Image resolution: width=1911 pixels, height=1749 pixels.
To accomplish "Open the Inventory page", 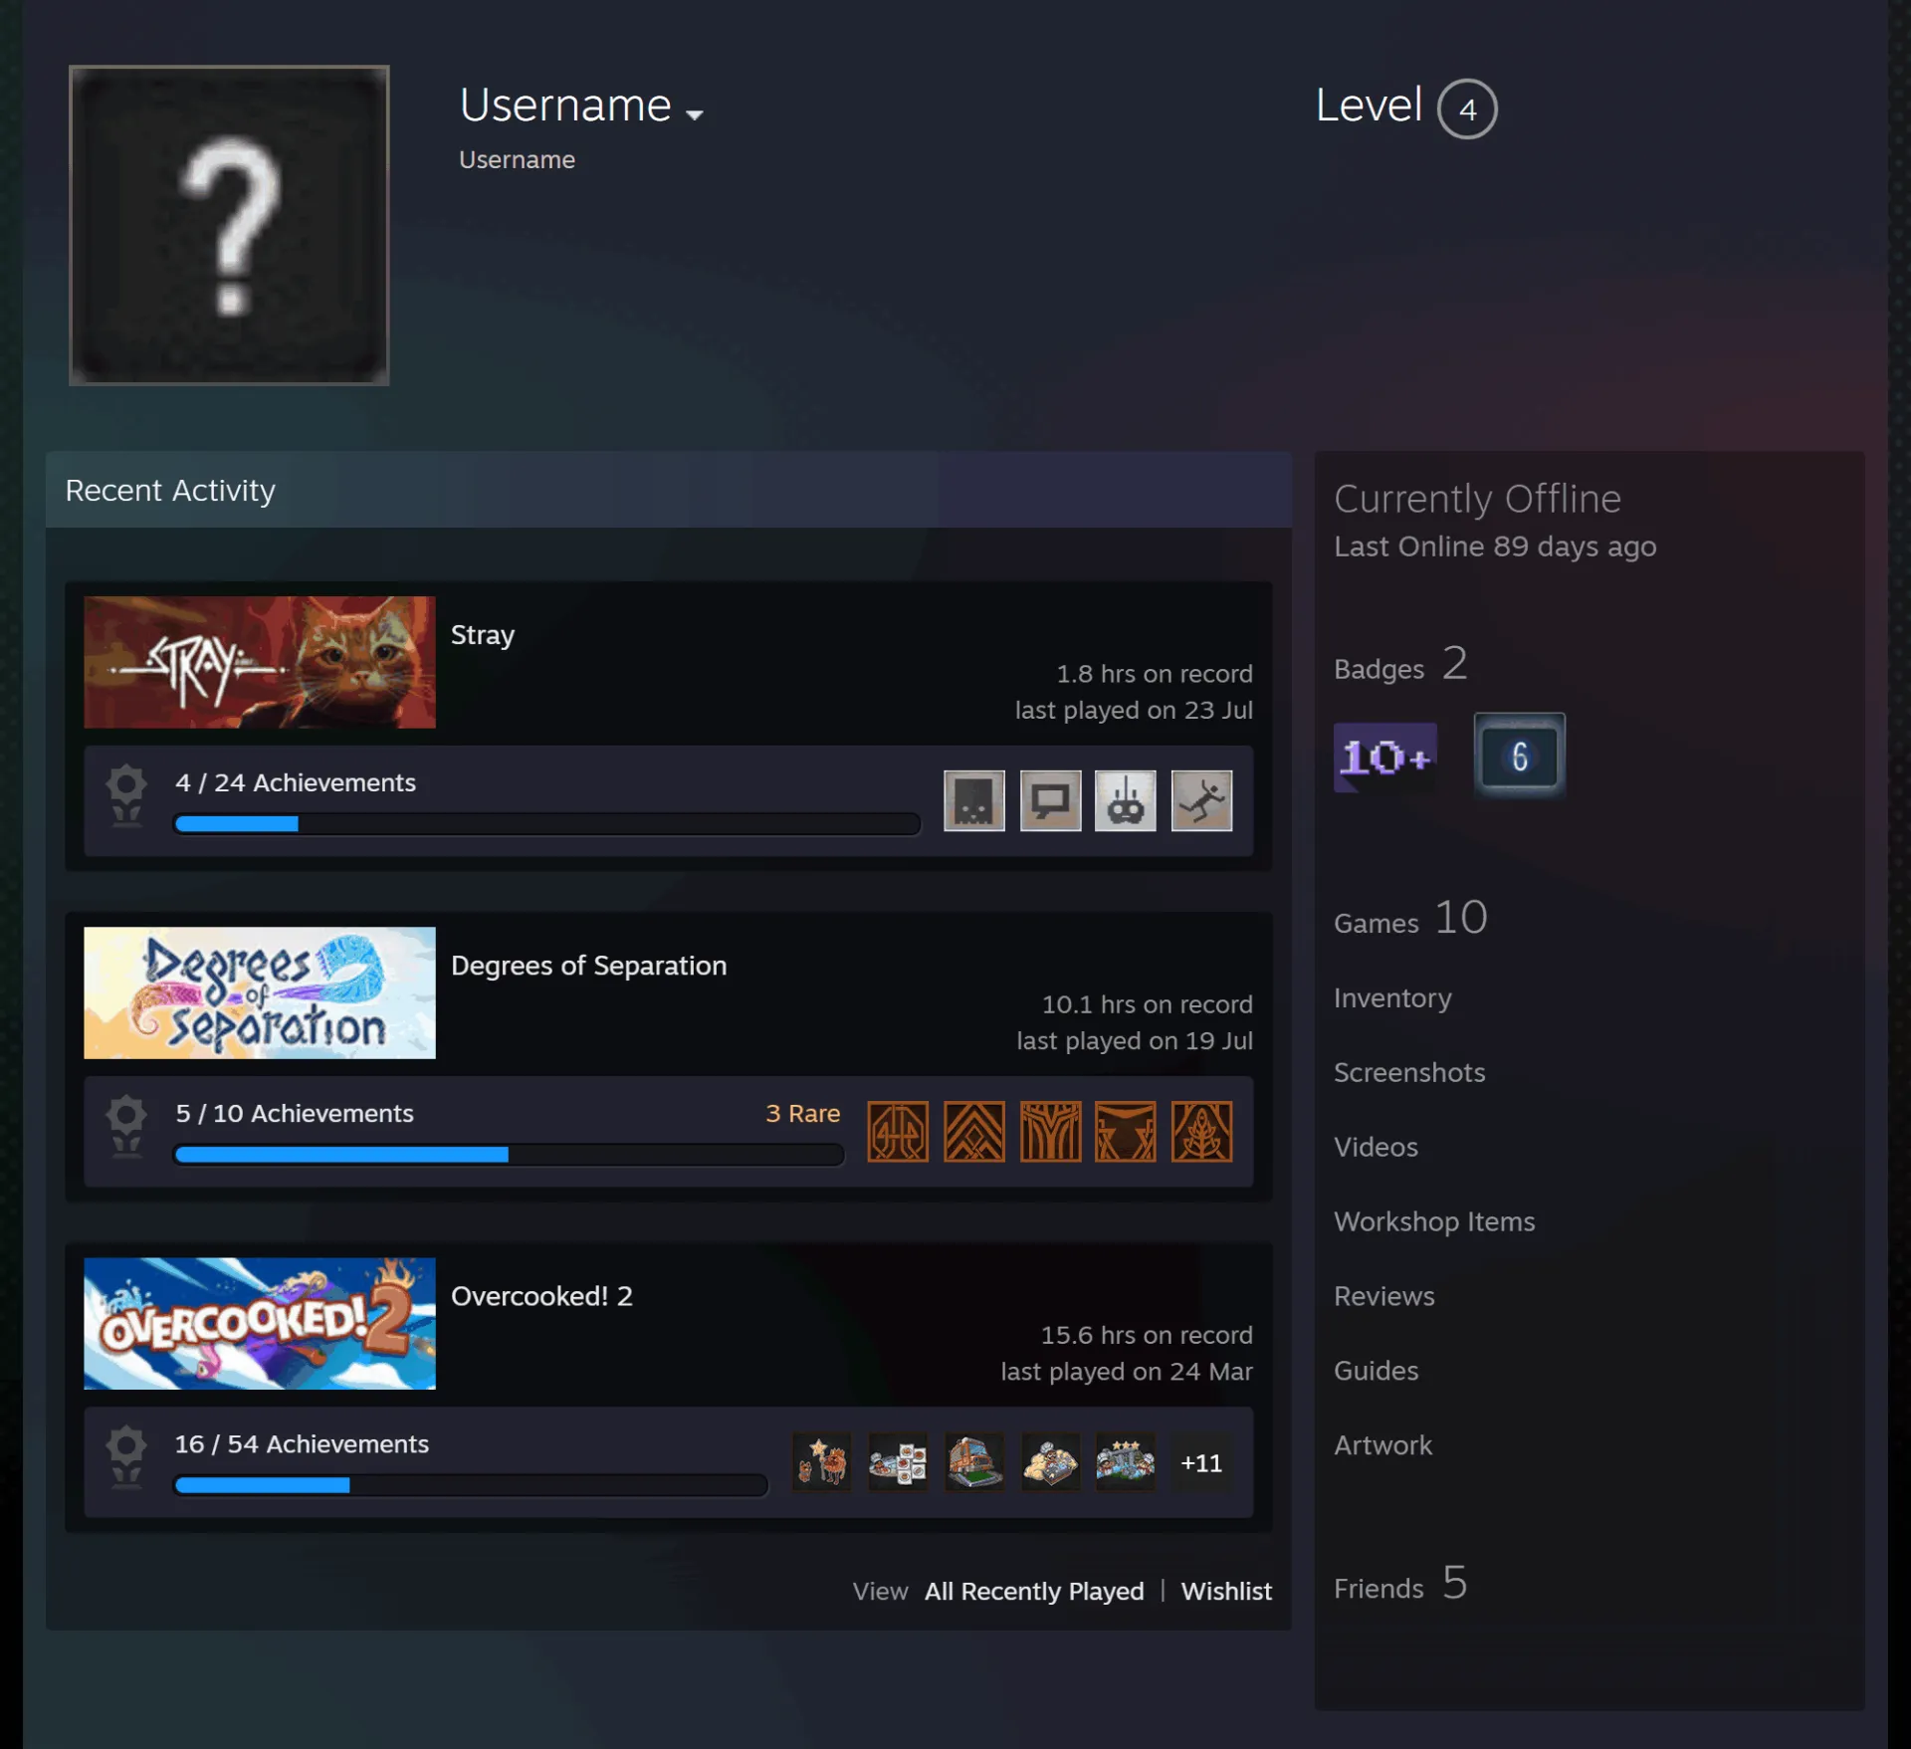I will 1392,997.
